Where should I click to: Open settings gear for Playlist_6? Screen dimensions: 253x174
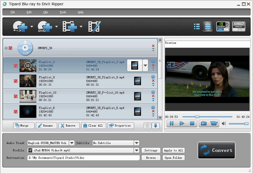(x=153, y=108)
